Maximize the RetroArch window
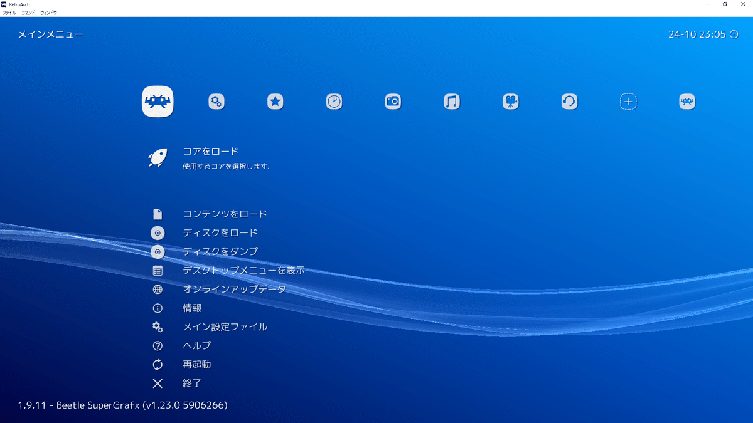Image resolution: width=753 pixels, height=423 pixels. click(725, 4)
